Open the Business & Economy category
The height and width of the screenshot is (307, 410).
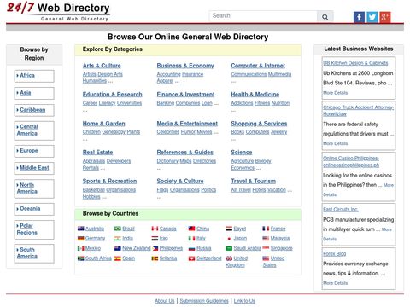[x=185, y=66]
